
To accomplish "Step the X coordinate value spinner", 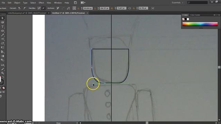I will 81,8.
